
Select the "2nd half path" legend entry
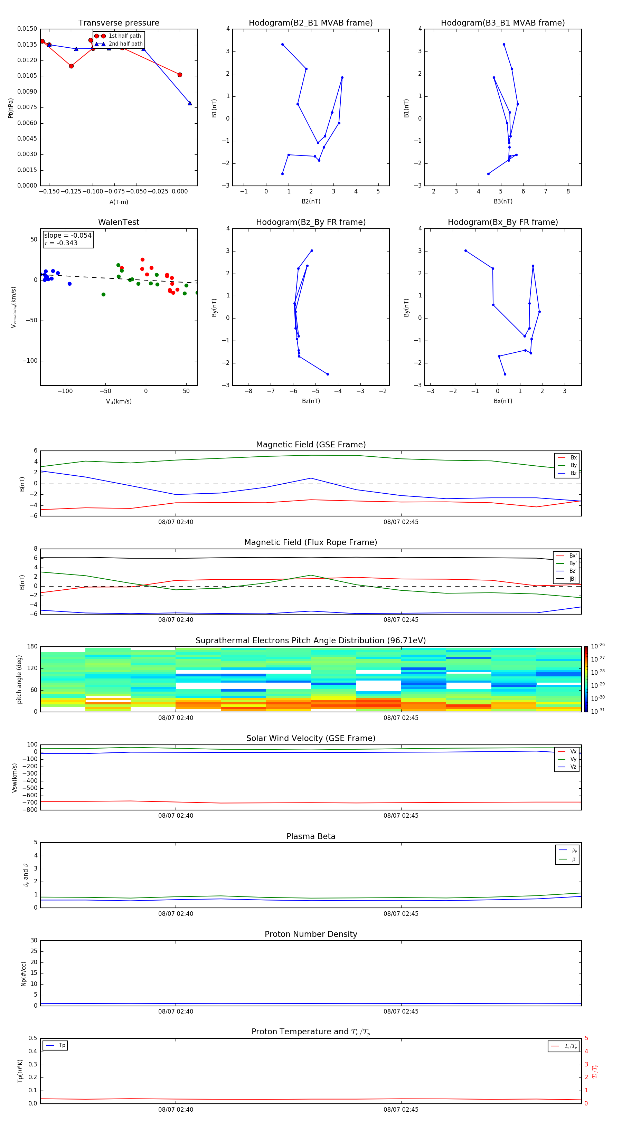pyautogui.click(x=119, y=44)
